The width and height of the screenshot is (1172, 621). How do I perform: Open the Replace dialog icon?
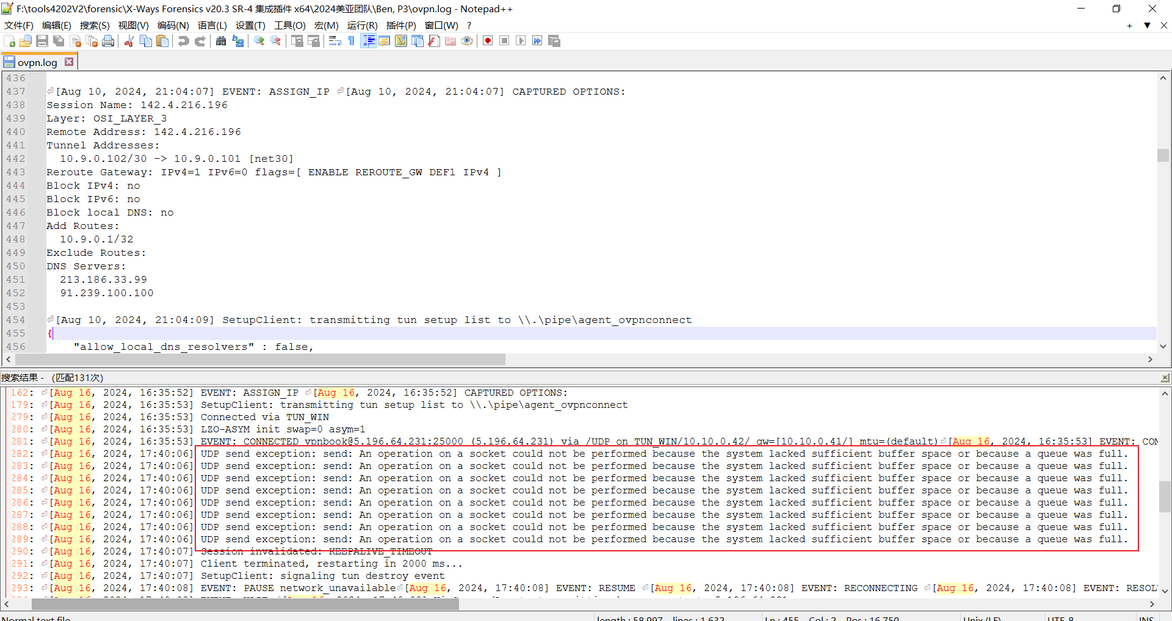click(238, 41)
